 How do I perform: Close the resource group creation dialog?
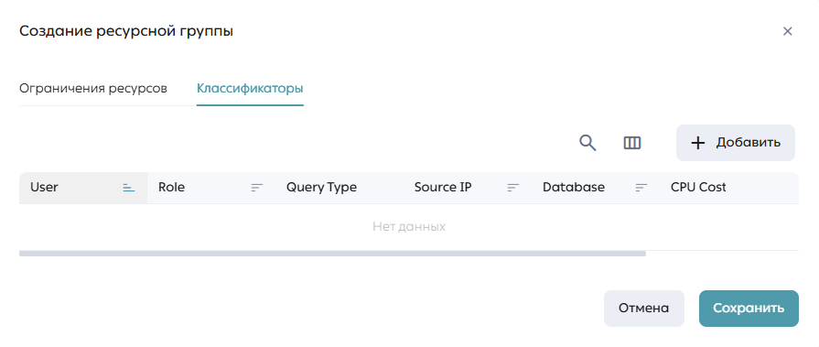coord(788,31)
